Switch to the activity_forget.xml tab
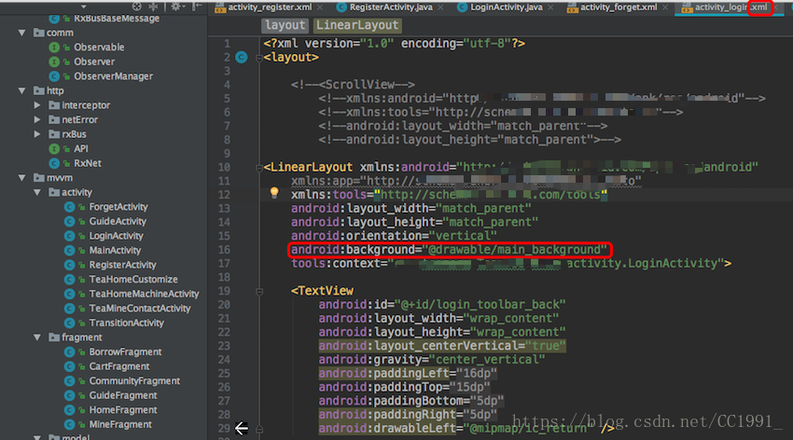 pos(618,7)
